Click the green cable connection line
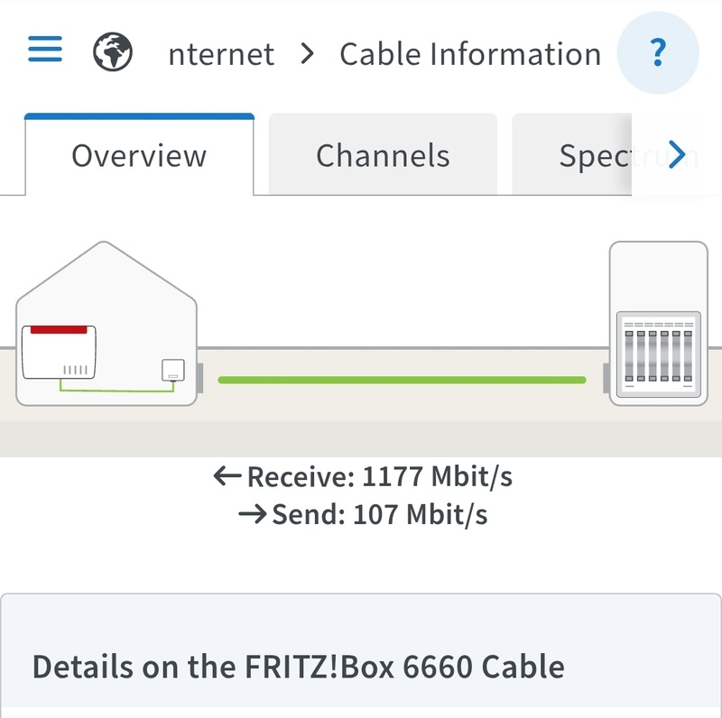722x718 pixels. pos(402,380)
